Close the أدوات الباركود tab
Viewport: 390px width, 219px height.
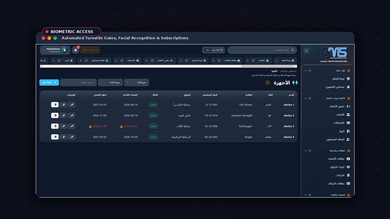point(181,60)
